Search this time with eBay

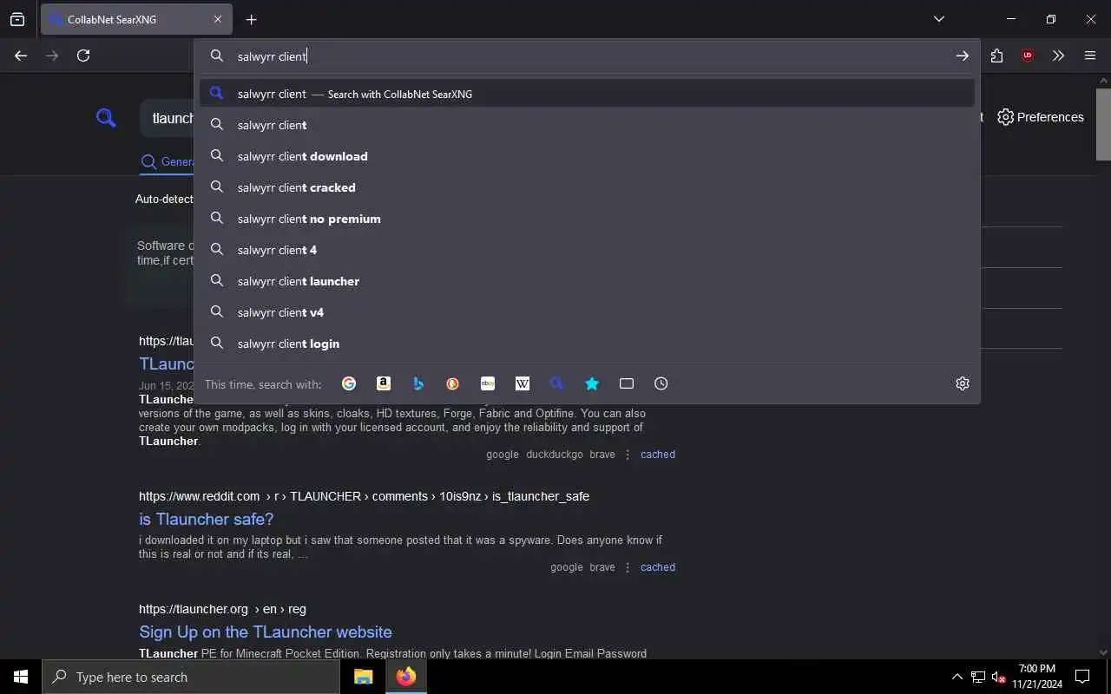point(488,383)
